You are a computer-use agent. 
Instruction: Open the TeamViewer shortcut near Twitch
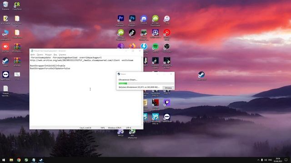coord(167,118)
